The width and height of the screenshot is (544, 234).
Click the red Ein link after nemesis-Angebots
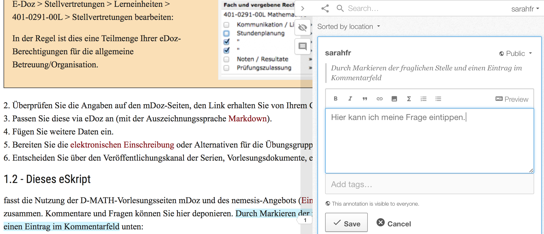click(307, 200)
